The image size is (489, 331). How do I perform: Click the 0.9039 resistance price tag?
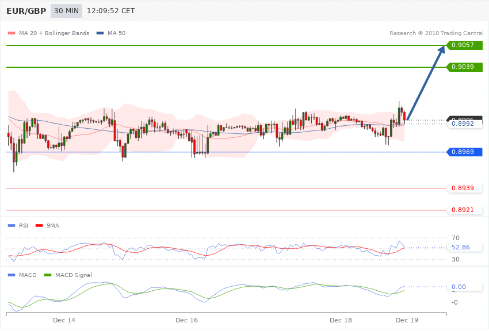pyautogui.click(x=465, y=67)
